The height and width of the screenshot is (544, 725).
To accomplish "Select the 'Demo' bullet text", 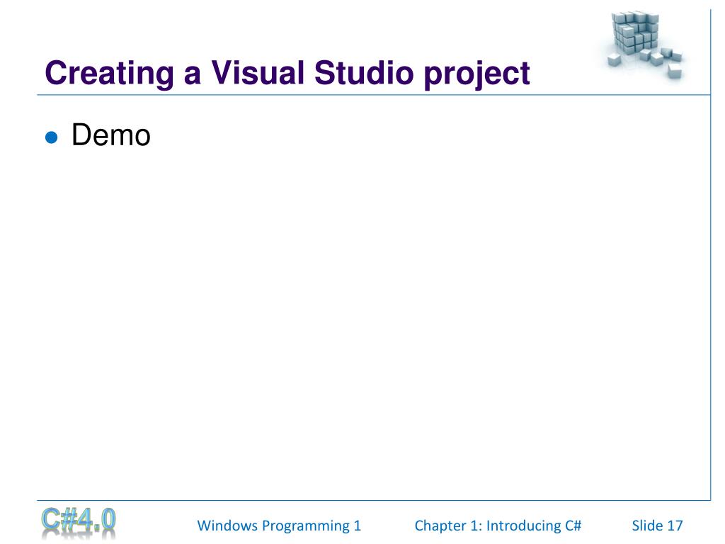I will 111,135.
